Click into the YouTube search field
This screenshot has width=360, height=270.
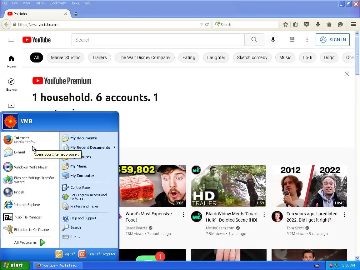[158, 40]
